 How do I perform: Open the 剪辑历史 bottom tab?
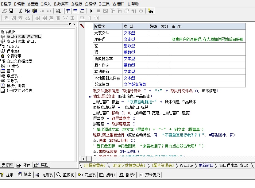[150, 175]
